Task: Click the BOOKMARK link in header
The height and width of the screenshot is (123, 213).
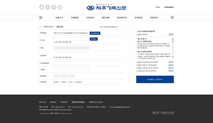Action: pos(169,7)
